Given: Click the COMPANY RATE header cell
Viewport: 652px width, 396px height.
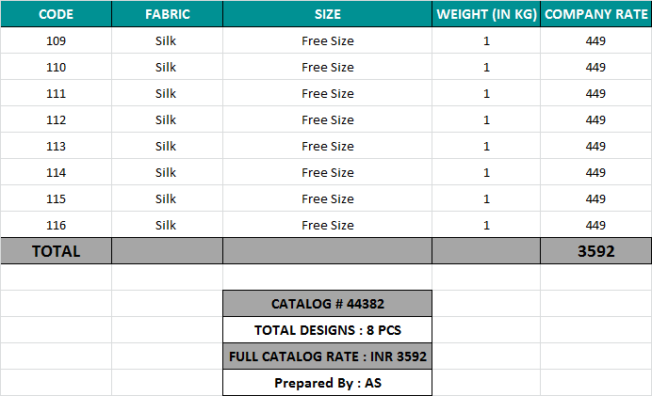Looking at the screenshot, I should point(595,14).
